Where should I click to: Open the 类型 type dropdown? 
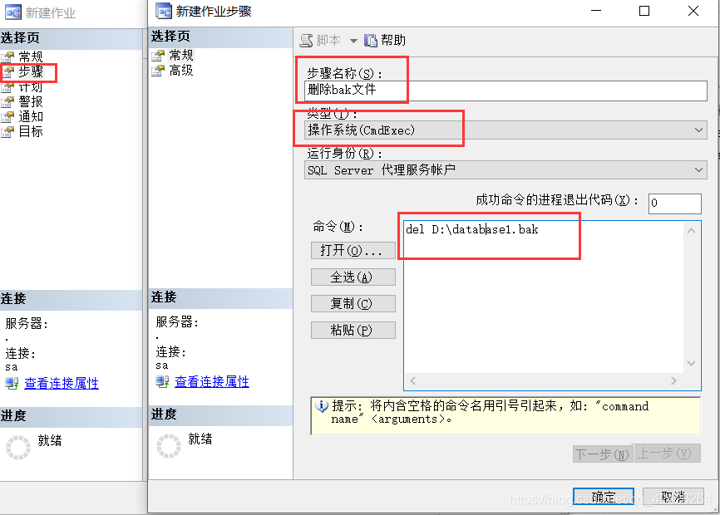point(505,130)
